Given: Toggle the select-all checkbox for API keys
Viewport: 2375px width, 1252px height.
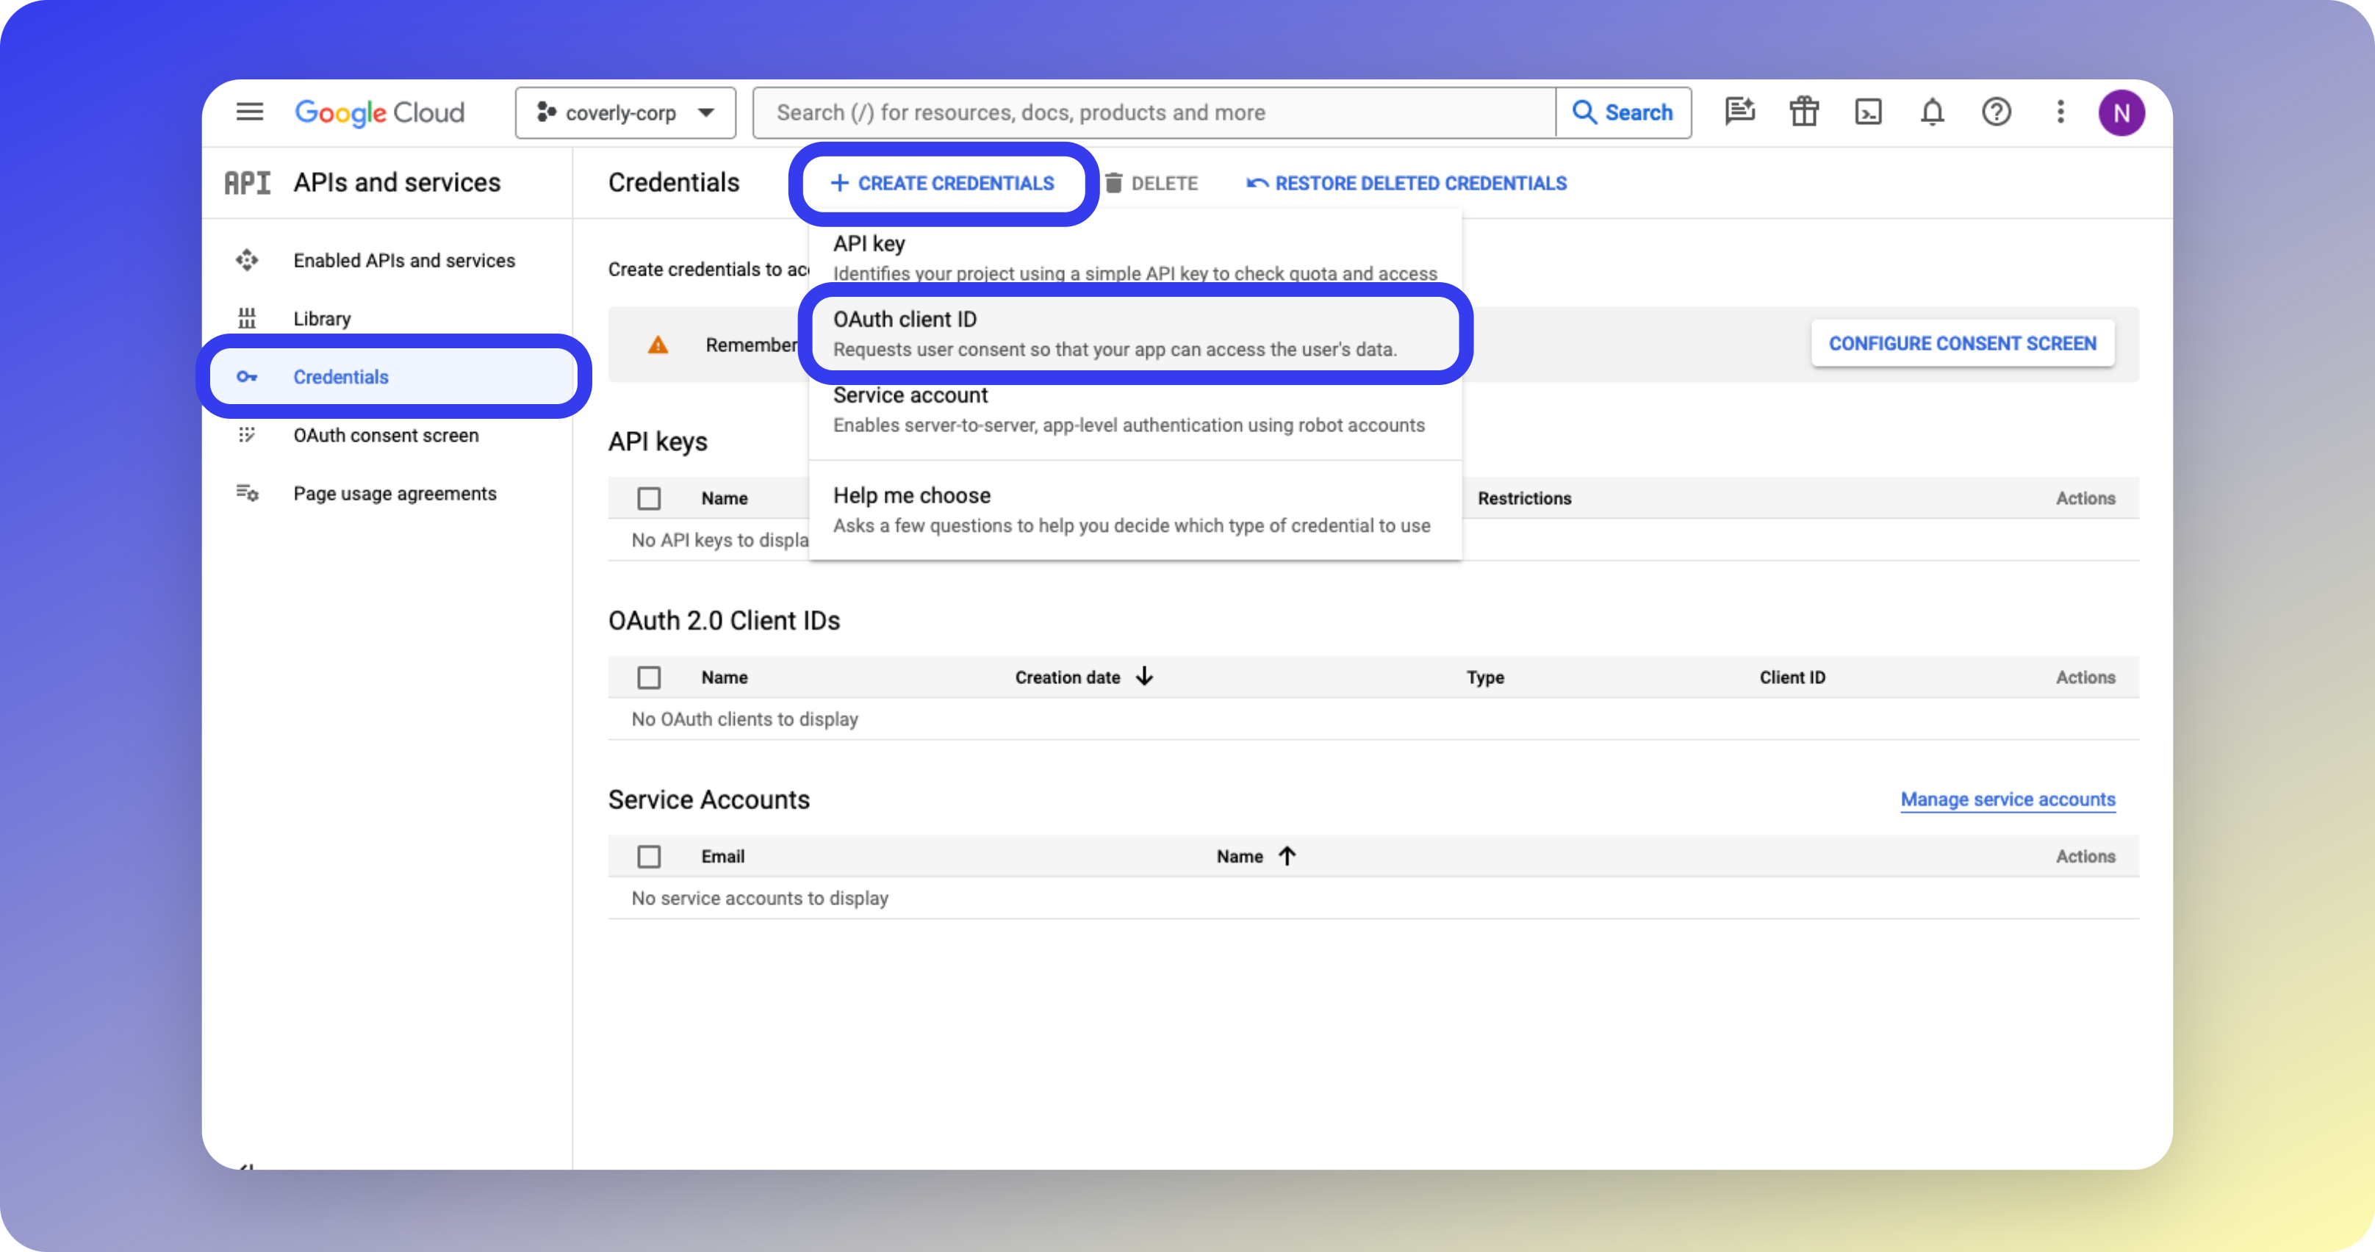Looking at the screenshot, I should point(650,498).
